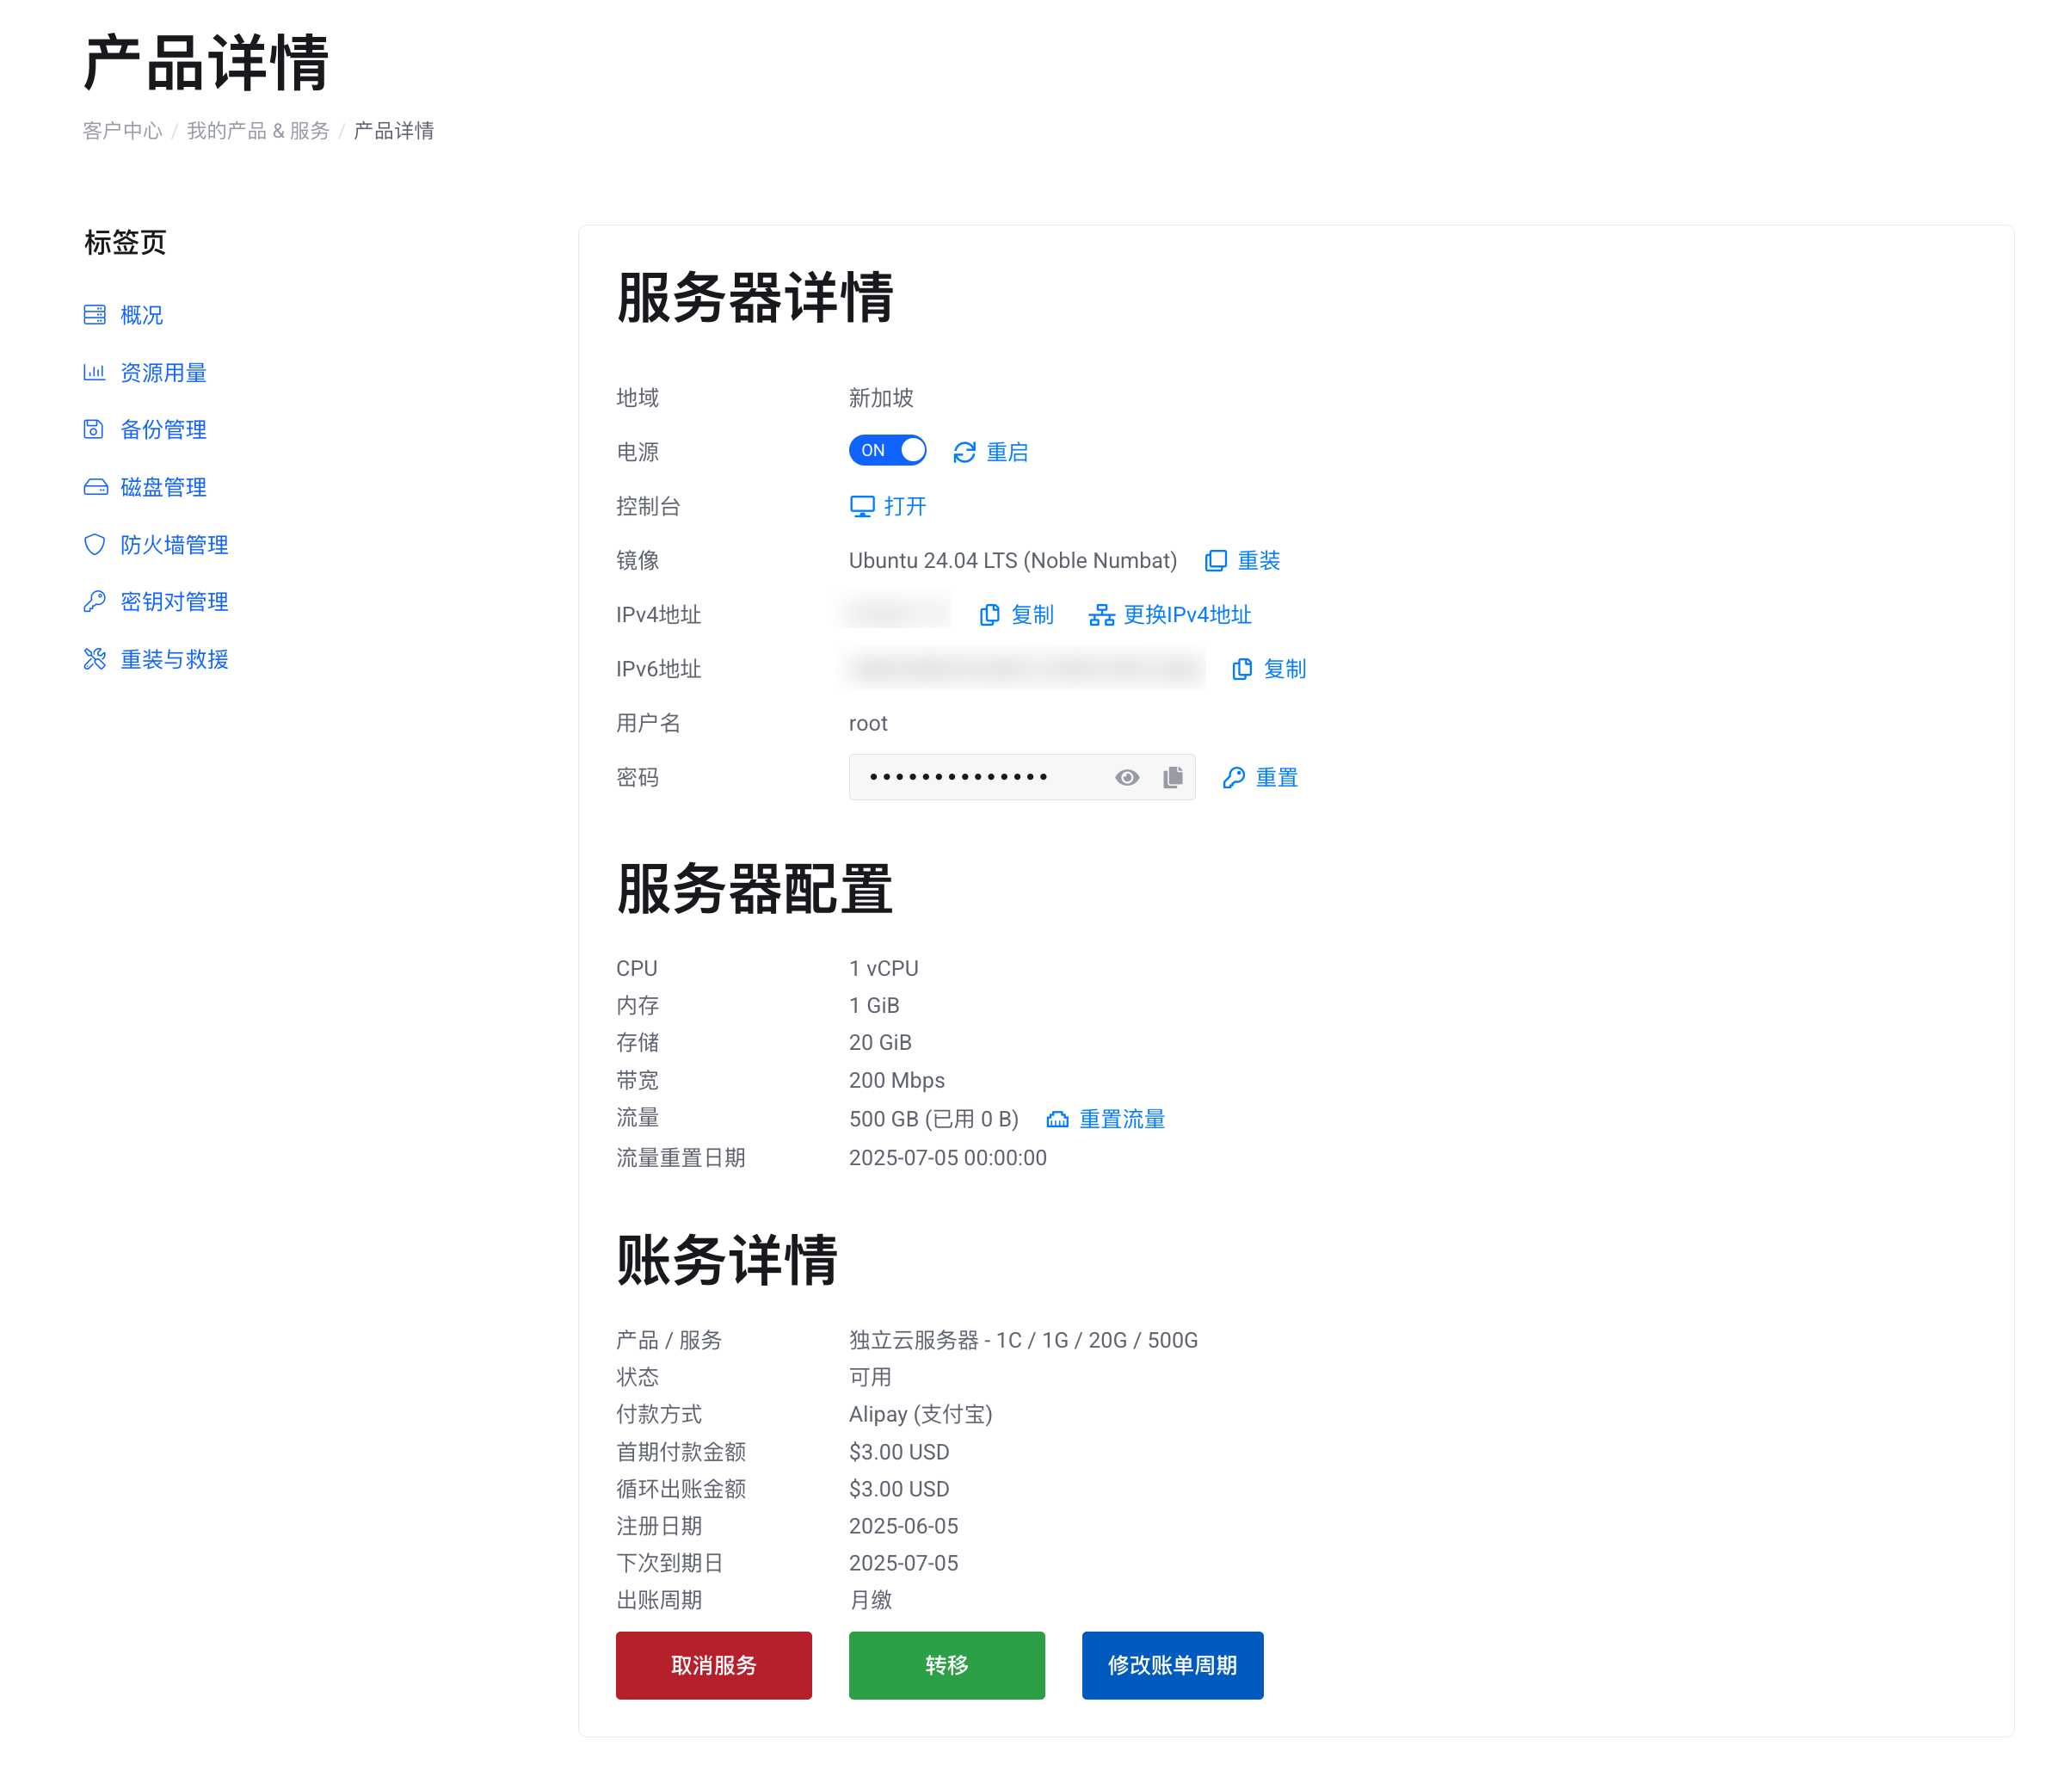Image resolution: width=2070 pixels, height=1771 pixels.
Task: Click the 服务器详情 heading
Action: click(x=755, y=298)
